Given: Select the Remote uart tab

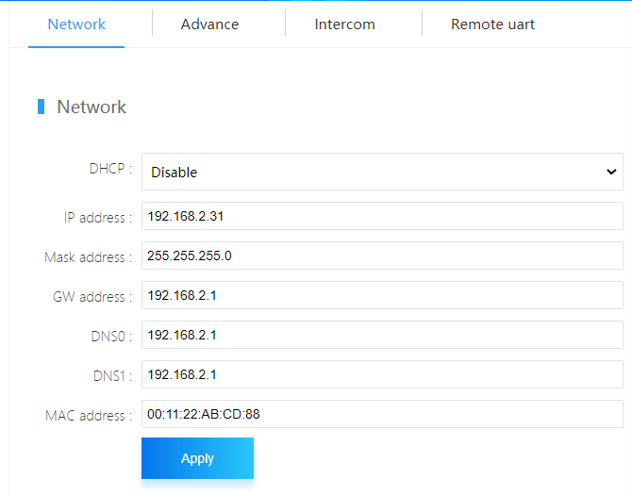Looking at the screenshot, I should click(492, 25).
